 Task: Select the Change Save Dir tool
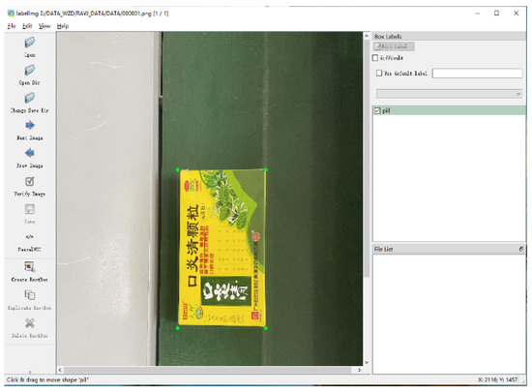(30, 103)
